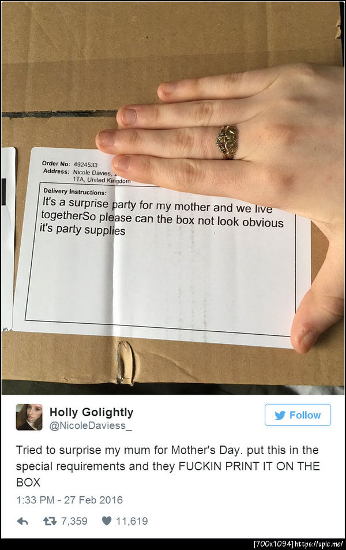
Task: Click the tweet text about Mother's Day
Action: click(168, 466)
